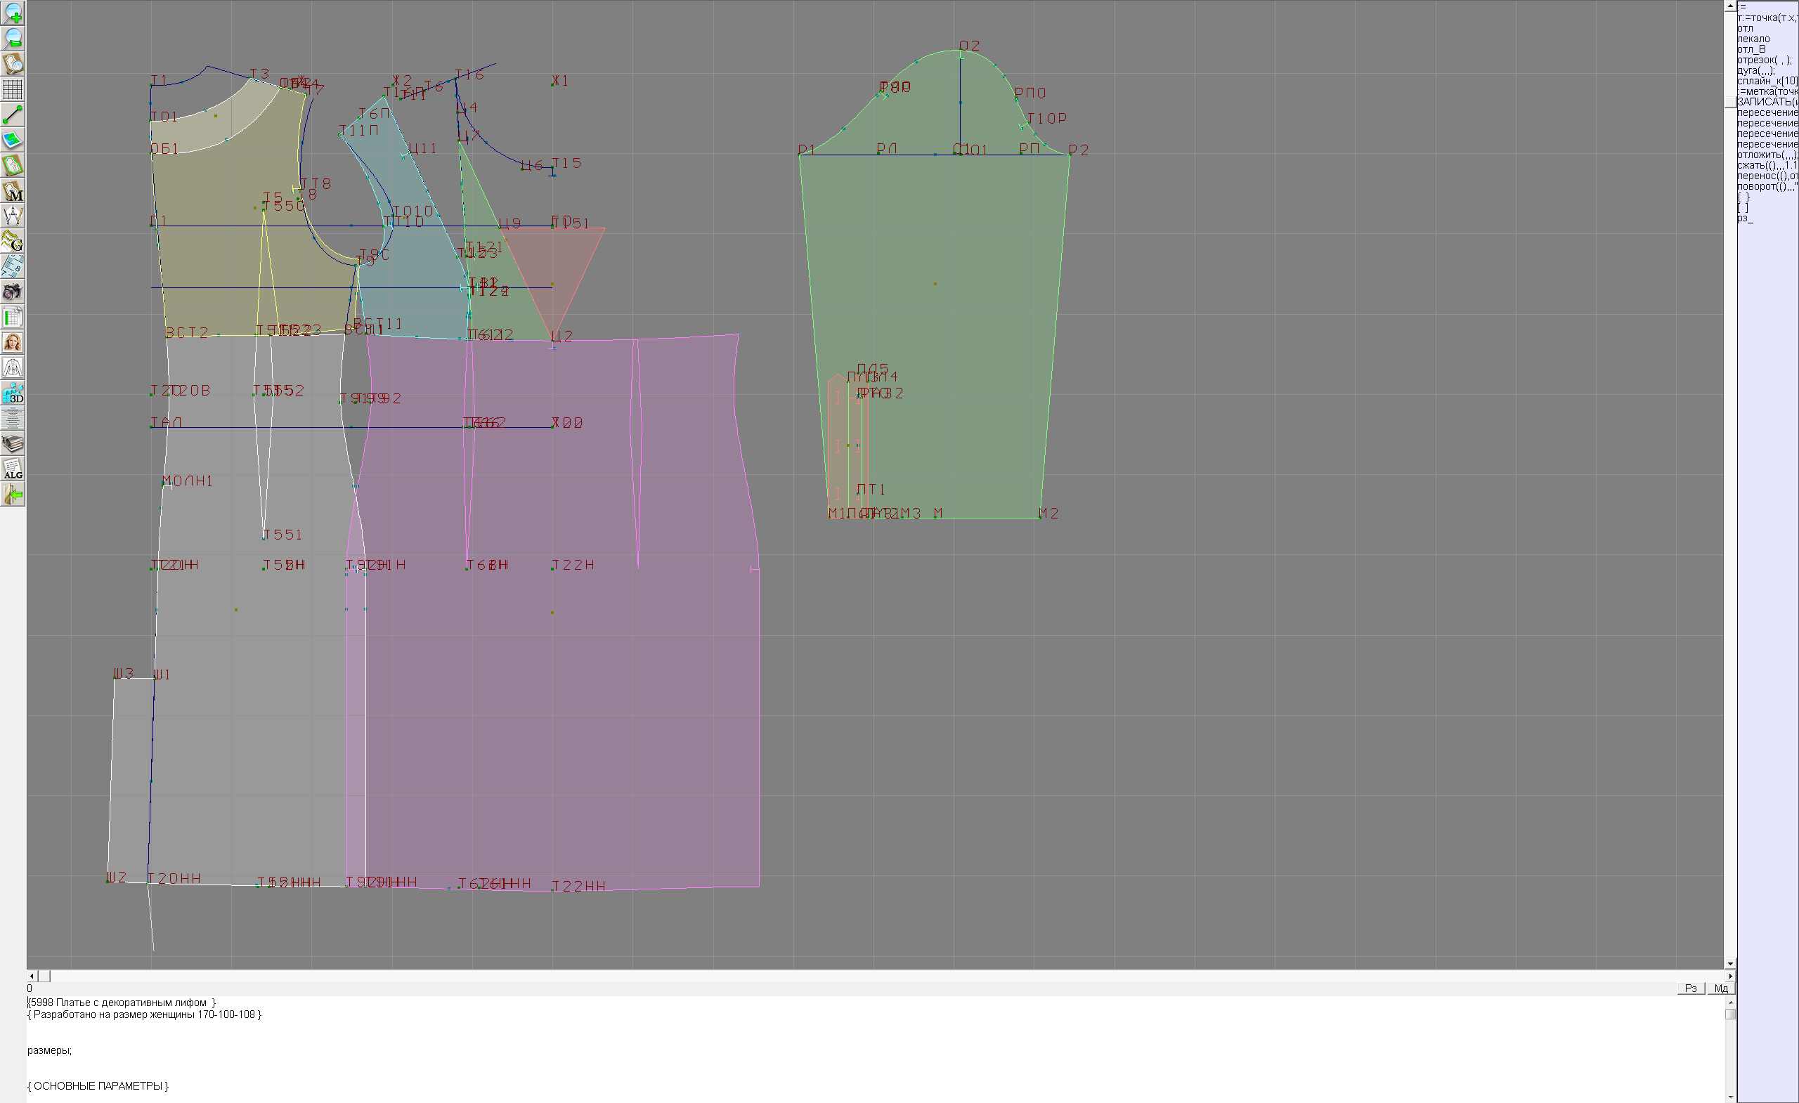This screenshot has width=1799, height=1103.
Task: Open the ALG algorithm document icon
Action: 13,469
